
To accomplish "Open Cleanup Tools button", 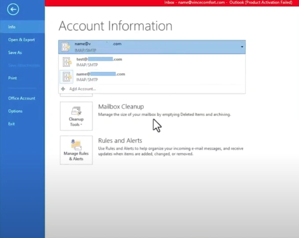I will 76,116.
